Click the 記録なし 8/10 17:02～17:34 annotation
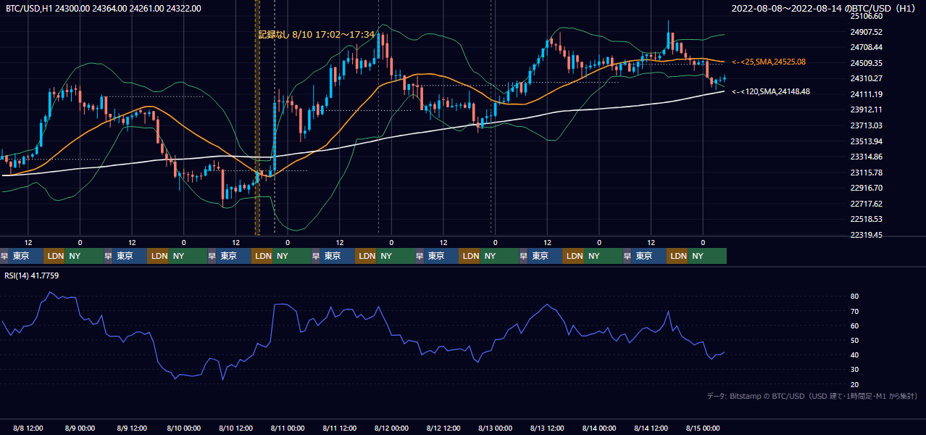Viewport: 926px width, 435px height. click(317, 34)
